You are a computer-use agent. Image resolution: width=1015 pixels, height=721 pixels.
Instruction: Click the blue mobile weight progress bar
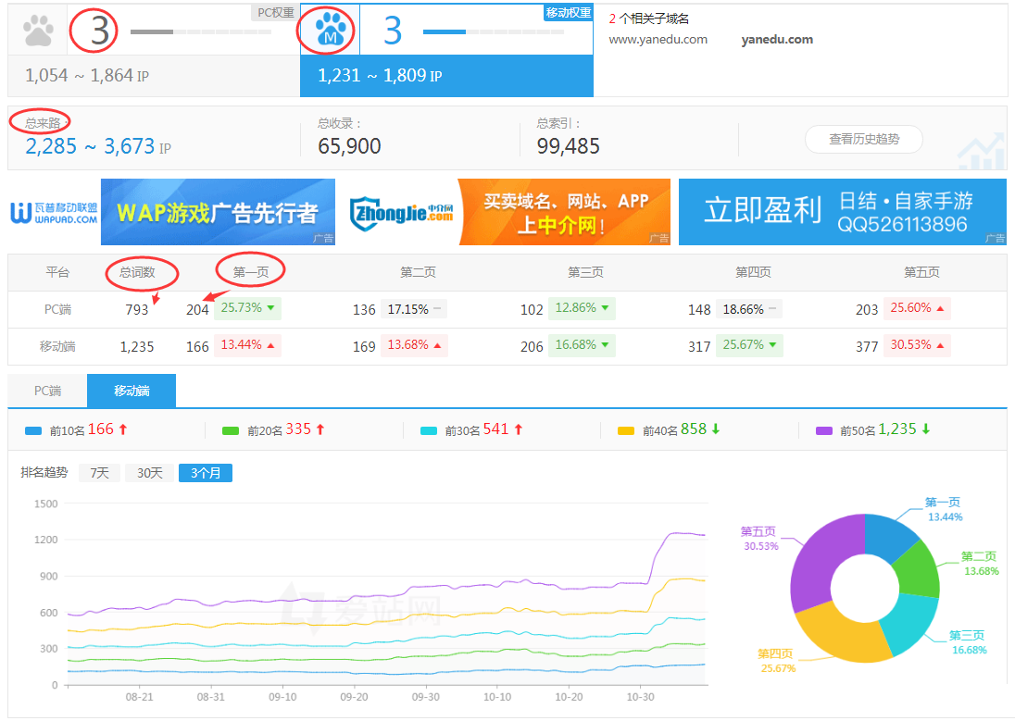[446, 31]
